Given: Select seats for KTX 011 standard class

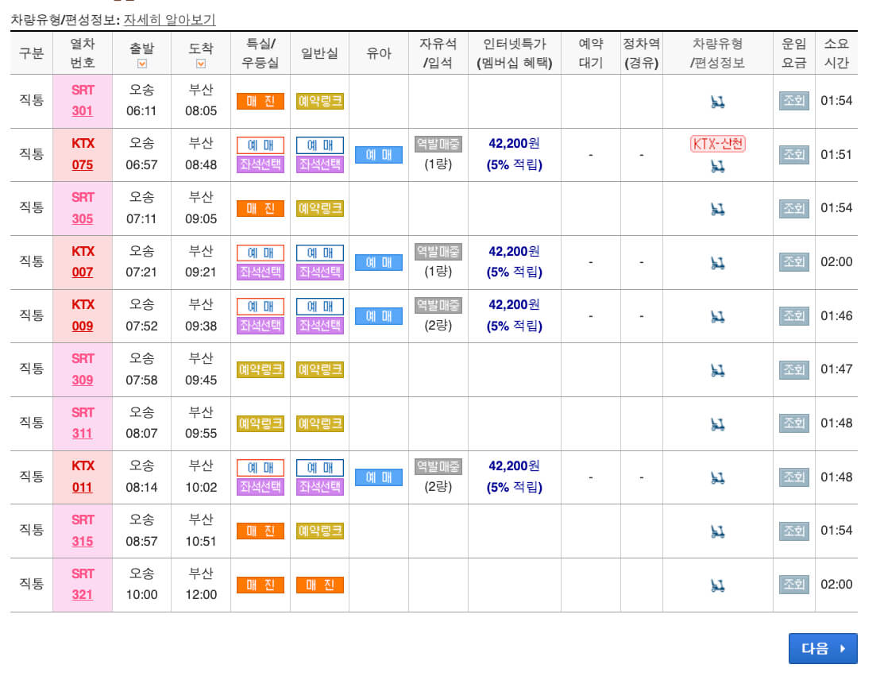Looking at the screenshot, I should click(x=319, y=487).
